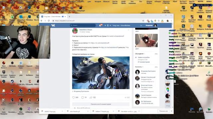Open the twitch.tv/bratishkinoff link

[117, 36]
